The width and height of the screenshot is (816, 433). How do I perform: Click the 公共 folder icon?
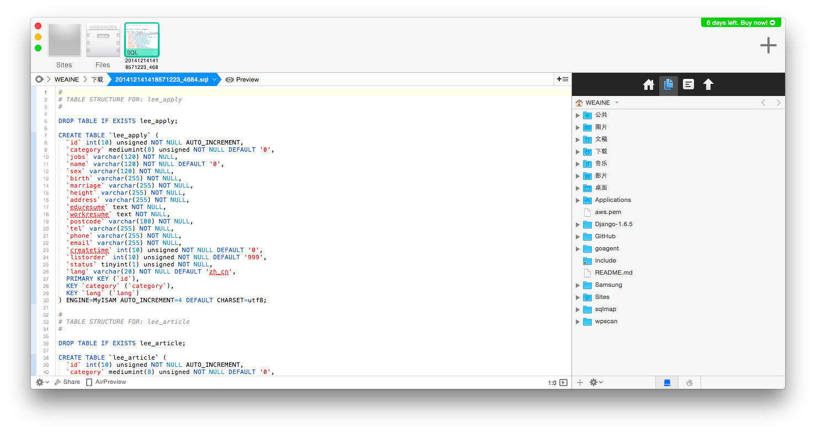(587, 115)
